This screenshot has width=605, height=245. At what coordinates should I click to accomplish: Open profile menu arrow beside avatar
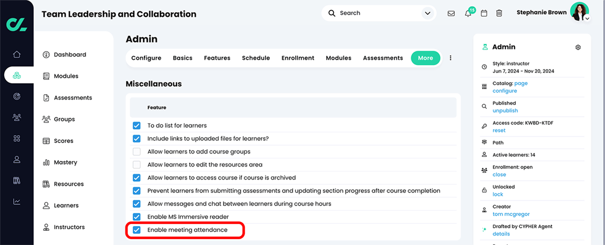587,18
